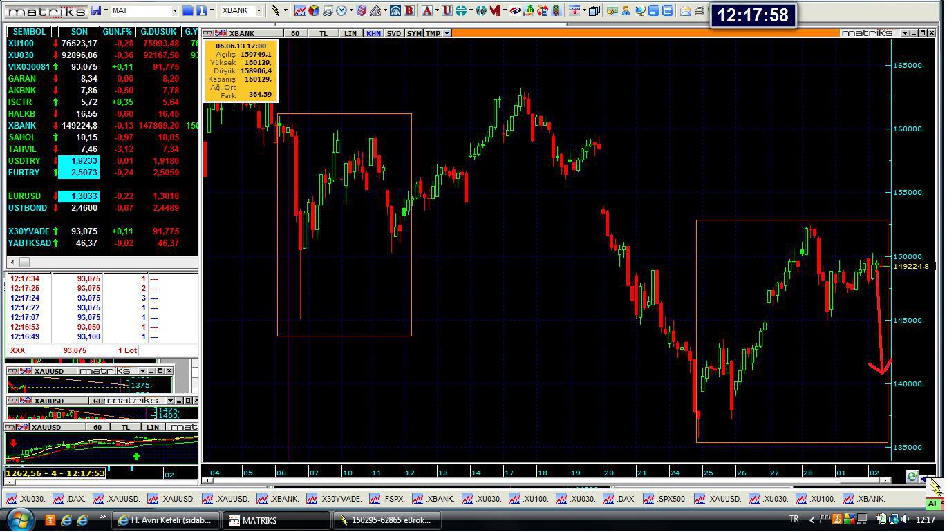Toggle the TL currency button on XBANK chart

click(x=324, y=33)
